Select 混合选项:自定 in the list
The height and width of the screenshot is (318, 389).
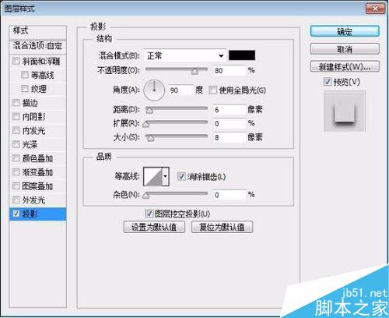37,46
